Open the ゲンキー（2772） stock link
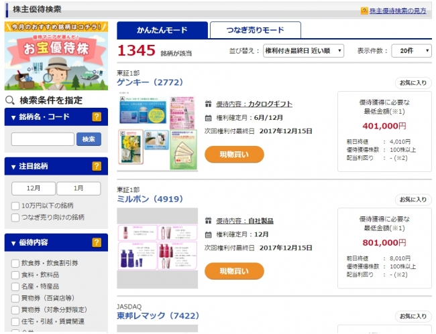The image size is (436, 334). pos(150,82)
